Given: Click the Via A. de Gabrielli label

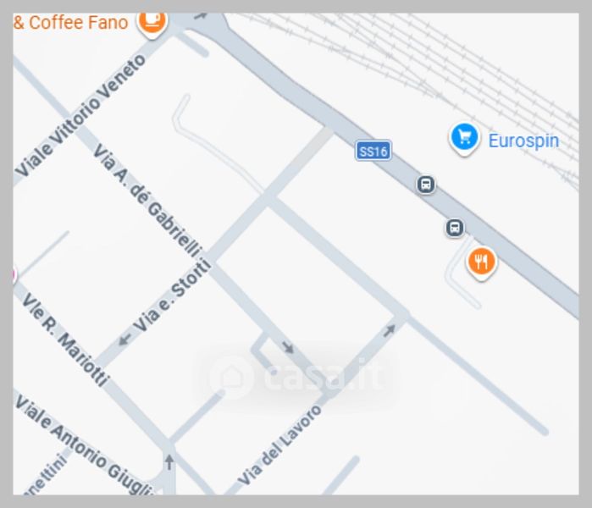Looking at the screenshot, I should (148, 201).
